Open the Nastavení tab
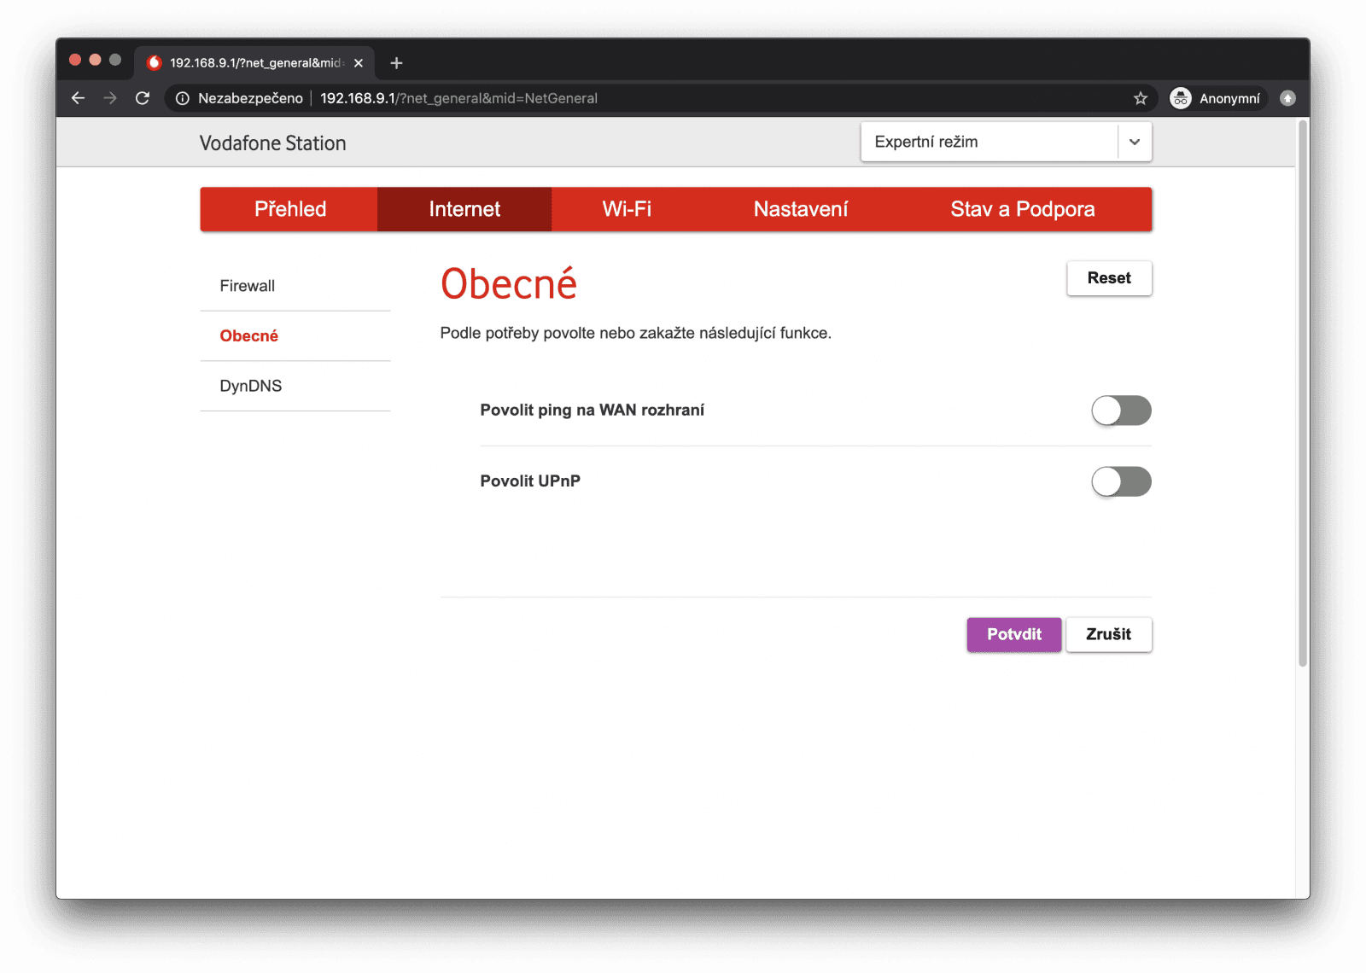 pos(800,209)
